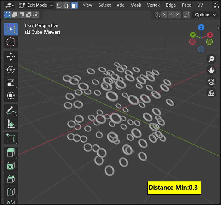Image resolution: width=221 pixels, height=205 pixels.
Task: Open the Edge menu
Action: (171, 5)
